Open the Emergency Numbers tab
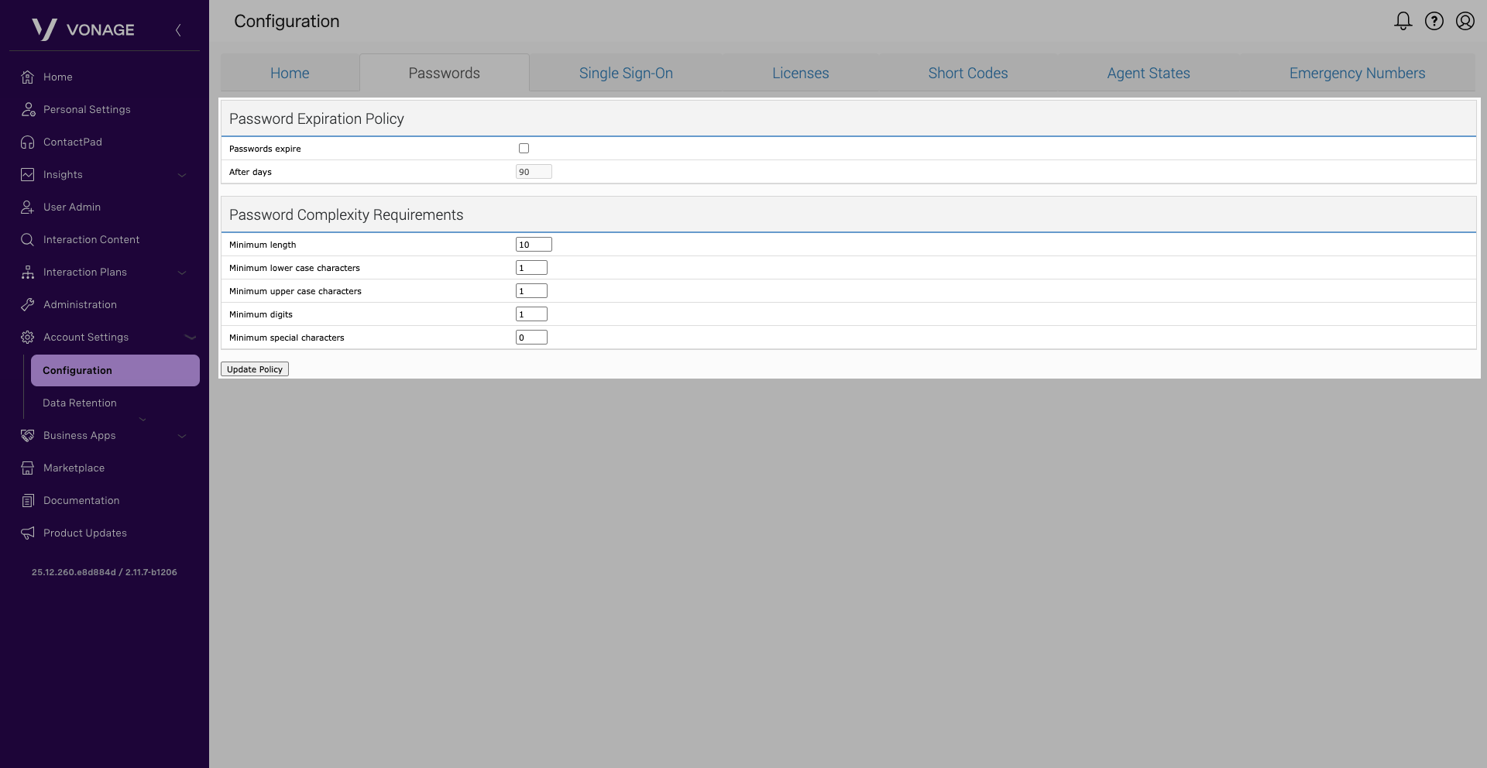Viewport: 1487px width, 768px height. pyautogui.click(x=1357, y=74)
